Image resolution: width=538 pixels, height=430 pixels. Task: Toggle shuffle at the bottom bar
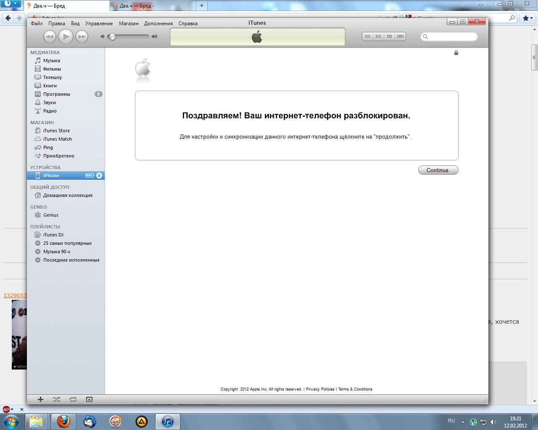(x=56, y=400)
